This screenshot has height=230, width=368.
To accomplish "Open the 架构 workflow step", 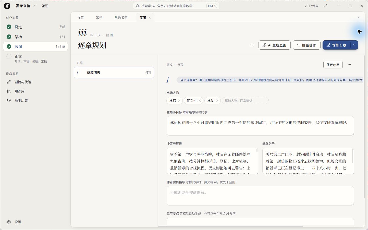I will pos(35,37).
